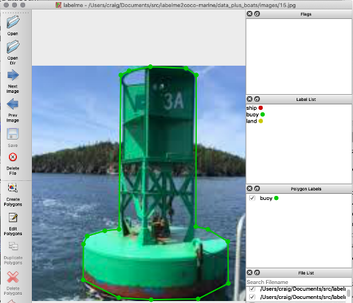Click the Delete File red icon
This screenshot has width=353, height=303.
tap(13, 157)
